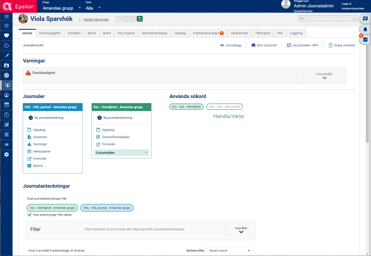Screen dimensions: 371x256
Task: Open the Genomförandeplan tab
Action: point(154,33)
